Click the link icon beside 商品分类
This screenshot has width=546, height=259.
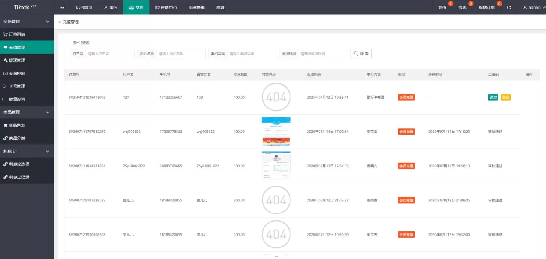[x=5, y=138]
